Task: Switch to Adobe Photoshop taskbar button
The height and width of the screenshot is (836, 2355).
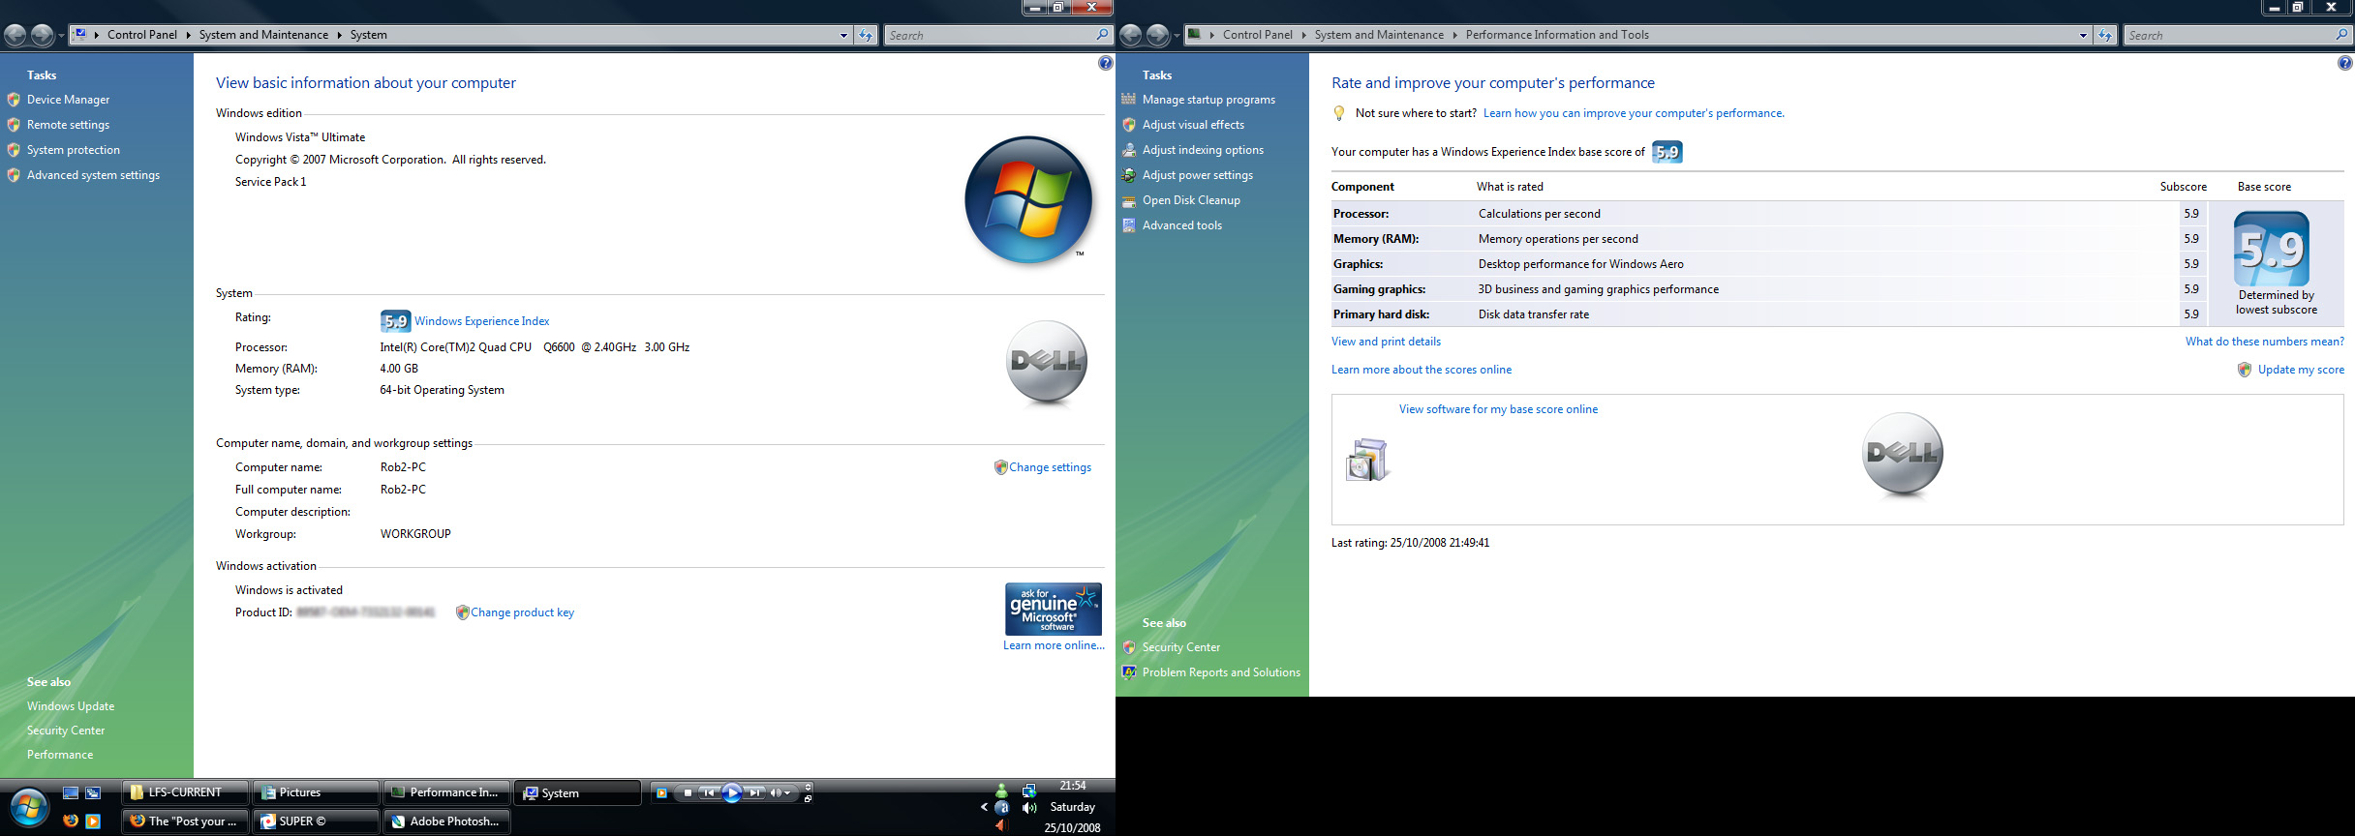Action: click(446, 821)
